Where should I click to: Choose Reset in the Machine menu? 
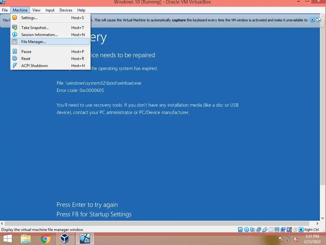50,59
